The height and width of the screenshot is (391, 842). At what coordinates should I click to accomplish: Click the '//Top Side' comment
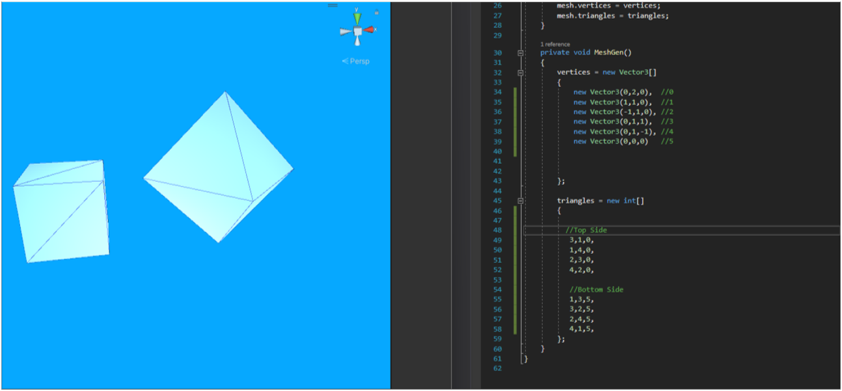point(586,230)
